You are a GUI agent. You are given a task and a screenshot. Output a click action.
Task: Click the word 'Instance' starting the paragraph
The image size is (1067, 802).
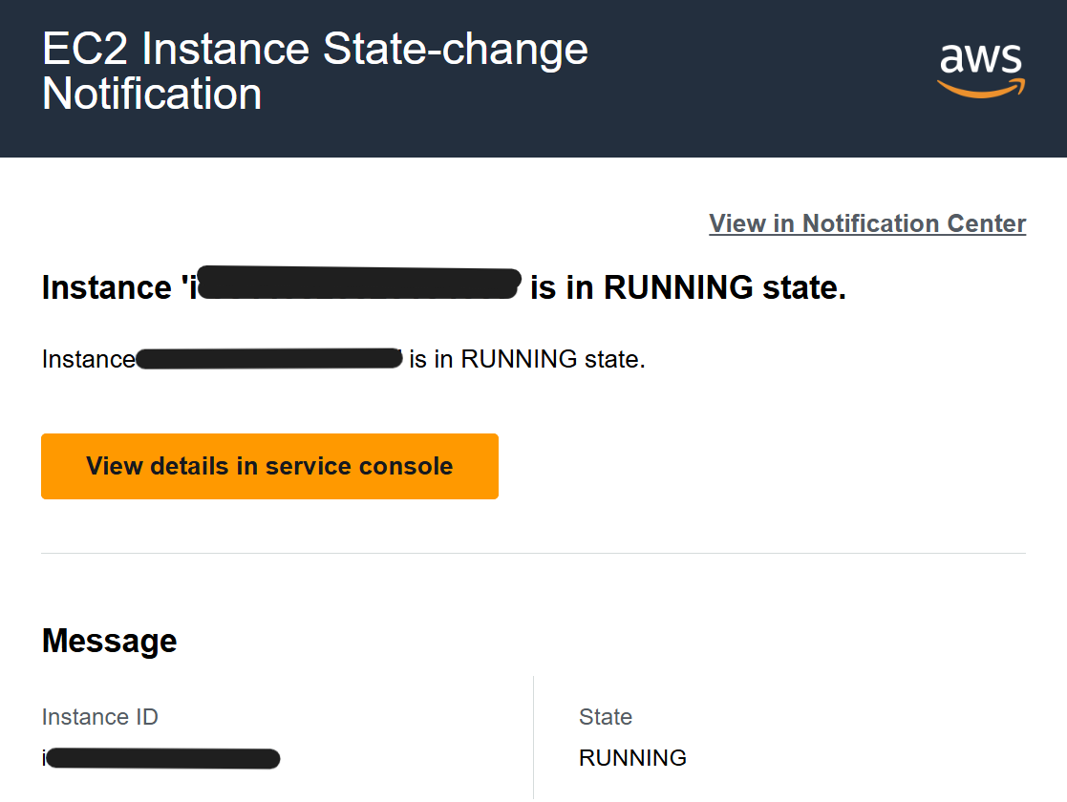tap(89, 359)
